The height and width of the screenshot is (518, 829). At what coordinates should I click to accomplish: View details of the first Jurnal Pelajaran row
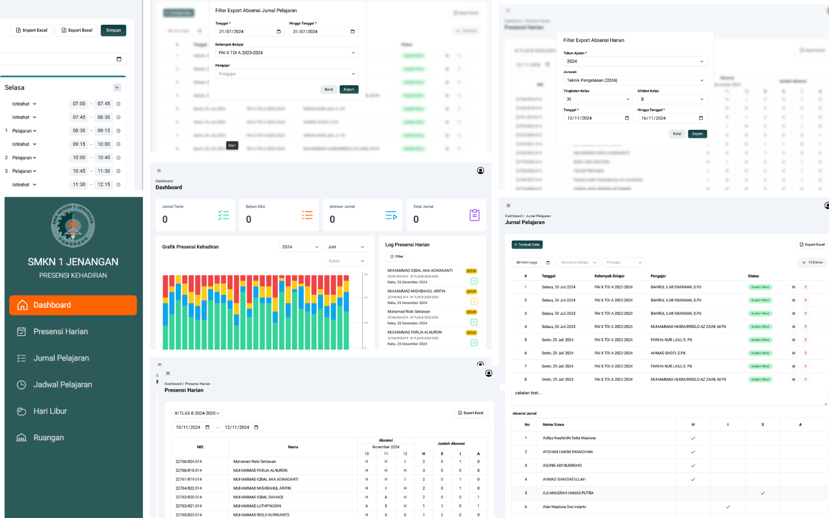(793, 287)
